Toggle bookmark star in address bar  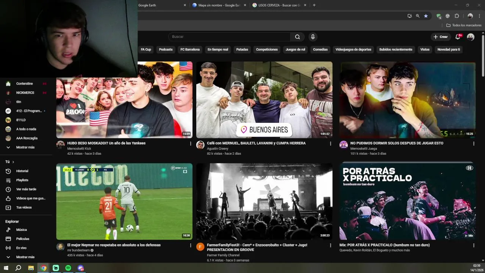click(x=426, y=16)
